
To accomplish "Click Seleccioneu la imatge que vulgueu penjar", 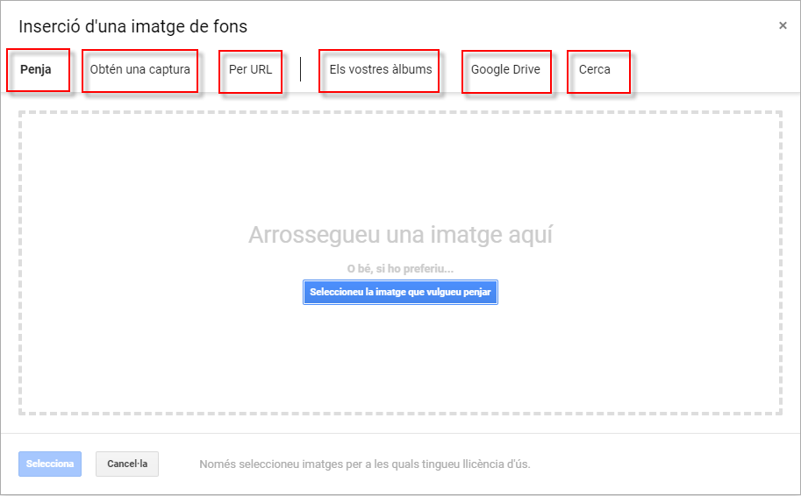I will pyautogui.click(x=400, y=293).
